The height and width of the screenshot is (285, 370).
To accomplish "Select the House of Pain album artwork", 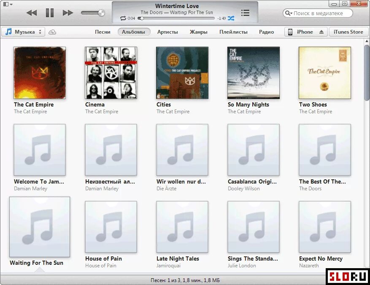I will [x=111, y=227].
